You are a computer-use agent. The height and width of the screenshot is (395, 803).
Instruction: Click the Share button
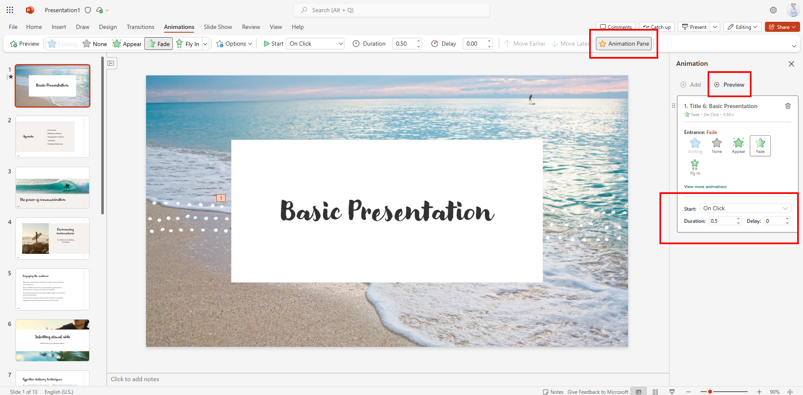[782, 27]
